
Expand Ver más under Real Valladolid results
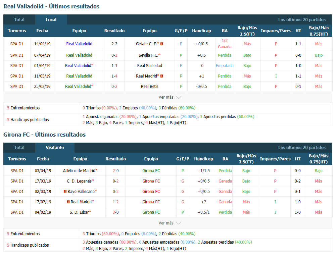tap(170, 97)
